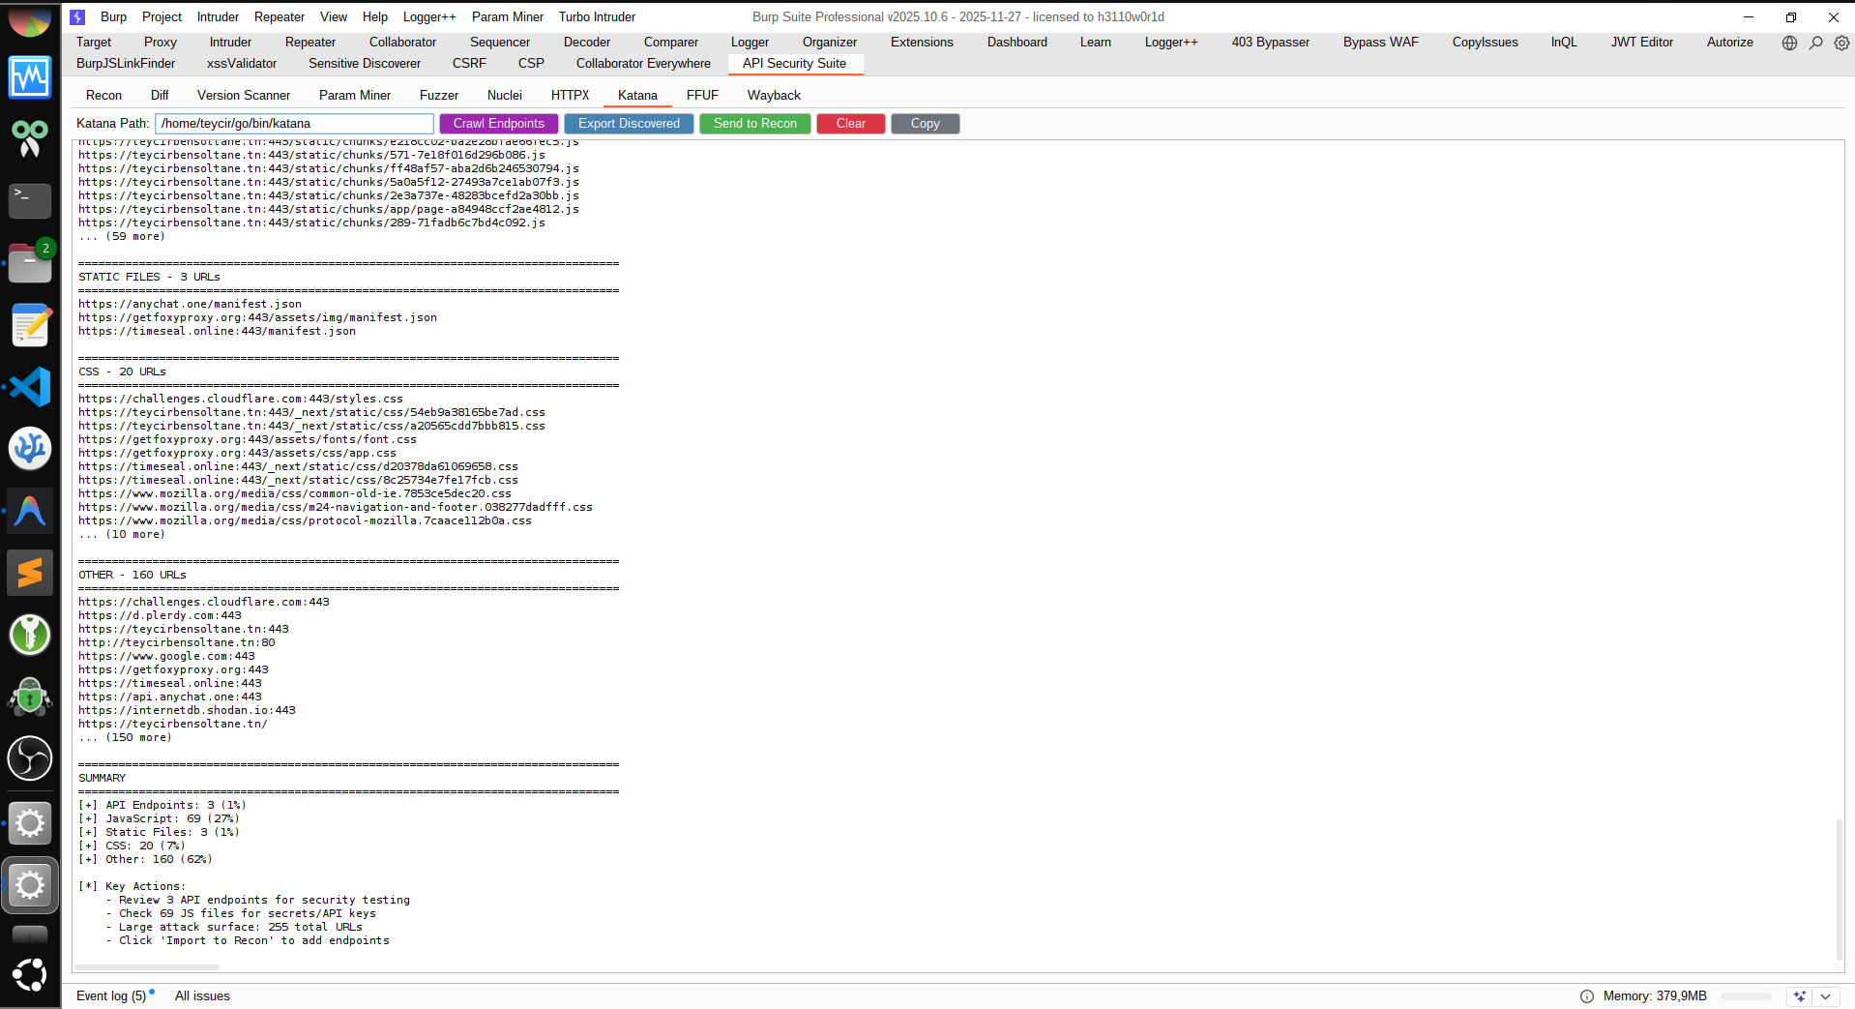Switch to the Repeater tab

310,43
